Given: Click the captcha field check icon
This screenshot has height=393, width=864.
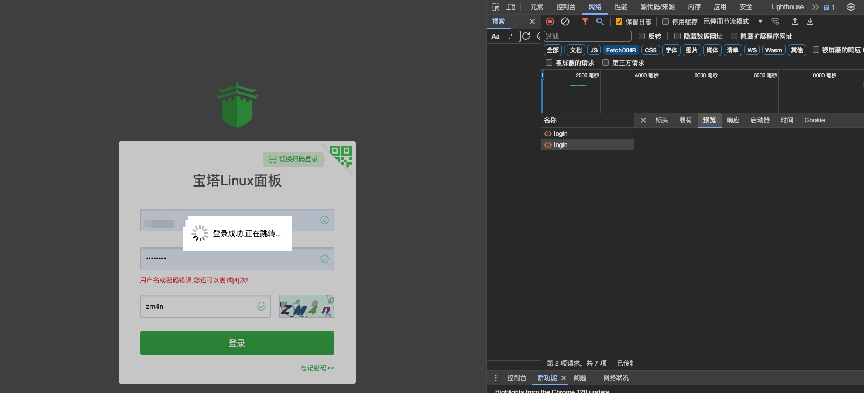Looking at the screenshot, I should [262, 306].
